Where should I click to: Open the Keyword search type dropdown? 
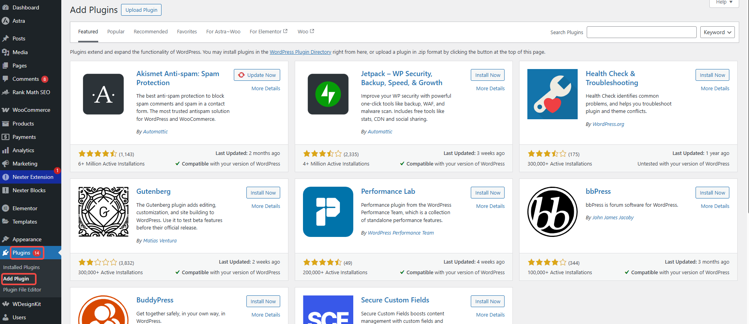(717, 32)
